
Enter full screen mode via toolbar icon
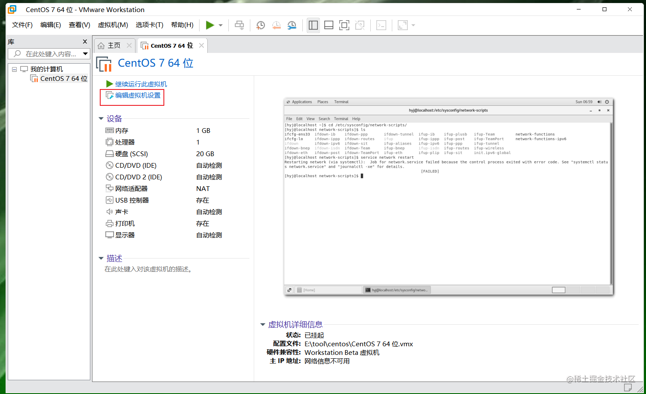coord(345,25)
